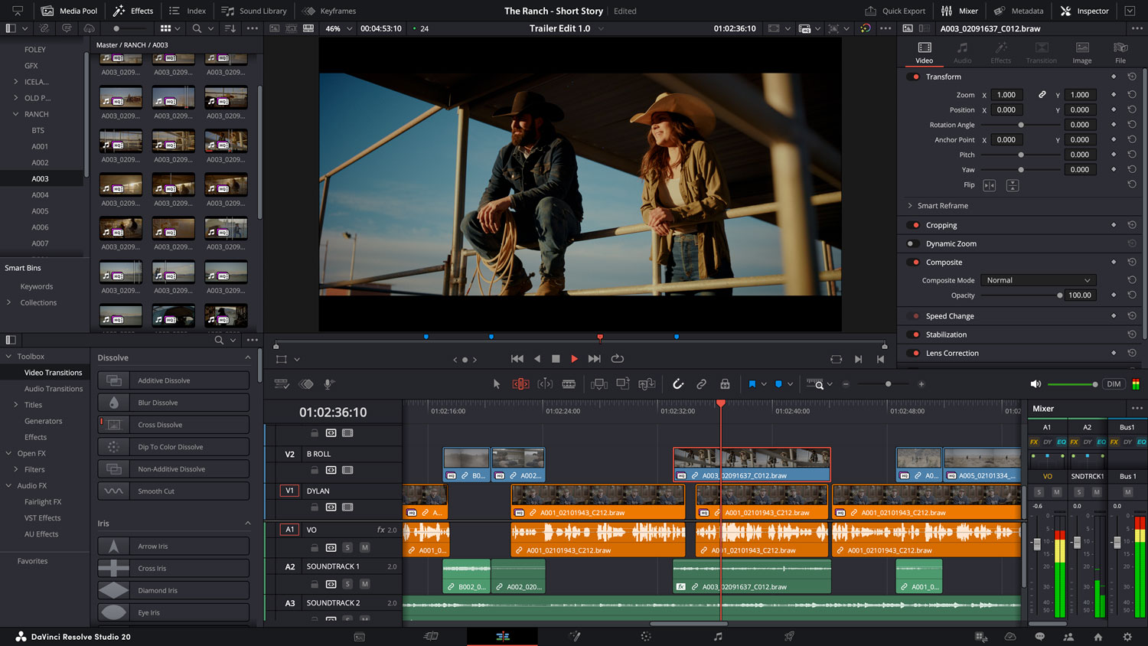The image size is (1148, 646).
Task: Select the Cross Dissolve transition
Action: click(x=174, y=425)
